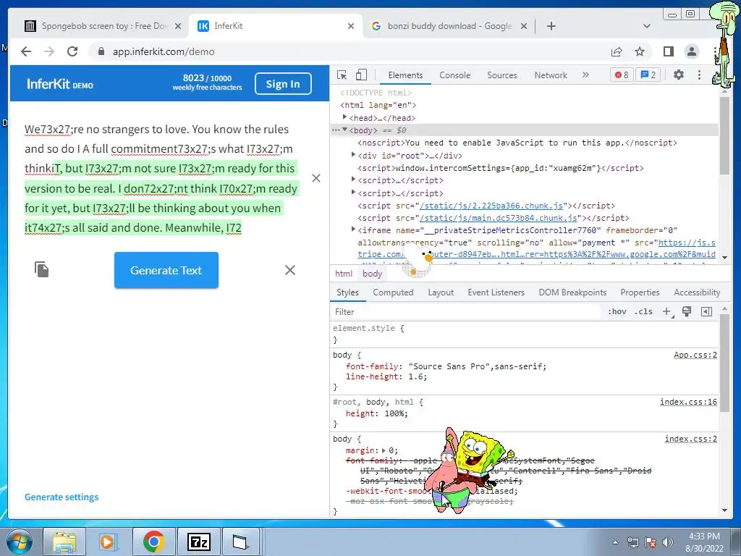Show more DevTools tabs chevron
This screenshot has width=741, height=556.
tap(585, 75)
